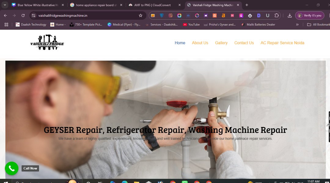Image resolution: width=330 pixels, height=183 pixels.
Task: Click the 'We have a team' description text
Action: (165, 139)
